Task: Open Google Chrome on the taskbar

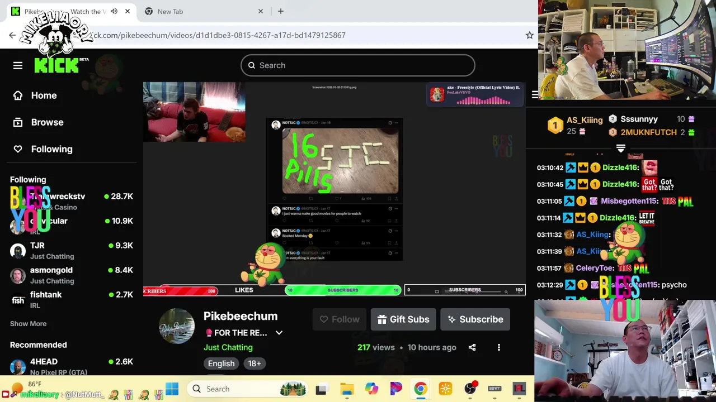Action: (x=421, y=389)
